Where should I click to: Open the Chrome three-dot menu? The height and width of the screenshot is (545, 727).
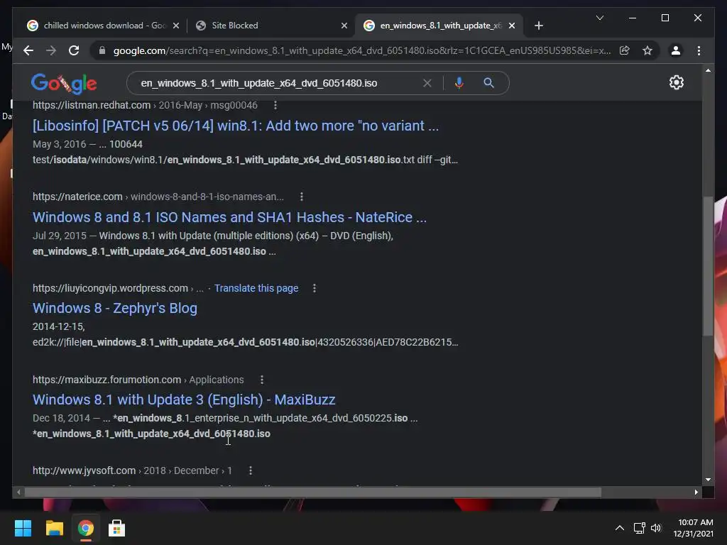699,50
